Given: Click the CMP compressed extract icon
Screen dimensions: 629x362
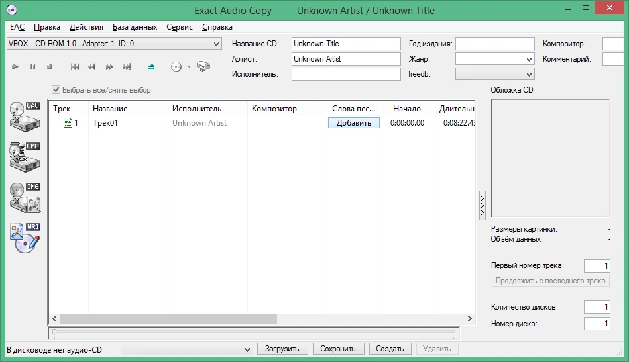Looking at the screenshot, I should pyautogui.click(x=25, y=157).
